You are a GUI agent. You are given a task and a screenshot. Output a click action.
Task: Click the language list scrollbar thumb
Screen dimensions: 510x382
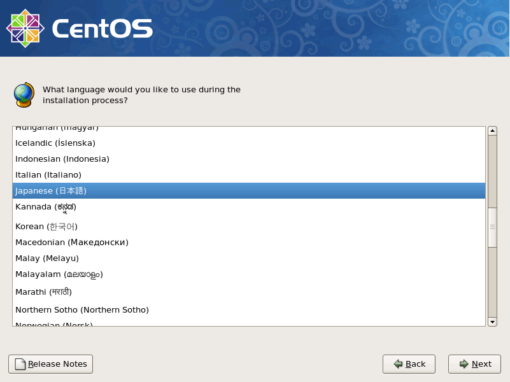(492, 227)
